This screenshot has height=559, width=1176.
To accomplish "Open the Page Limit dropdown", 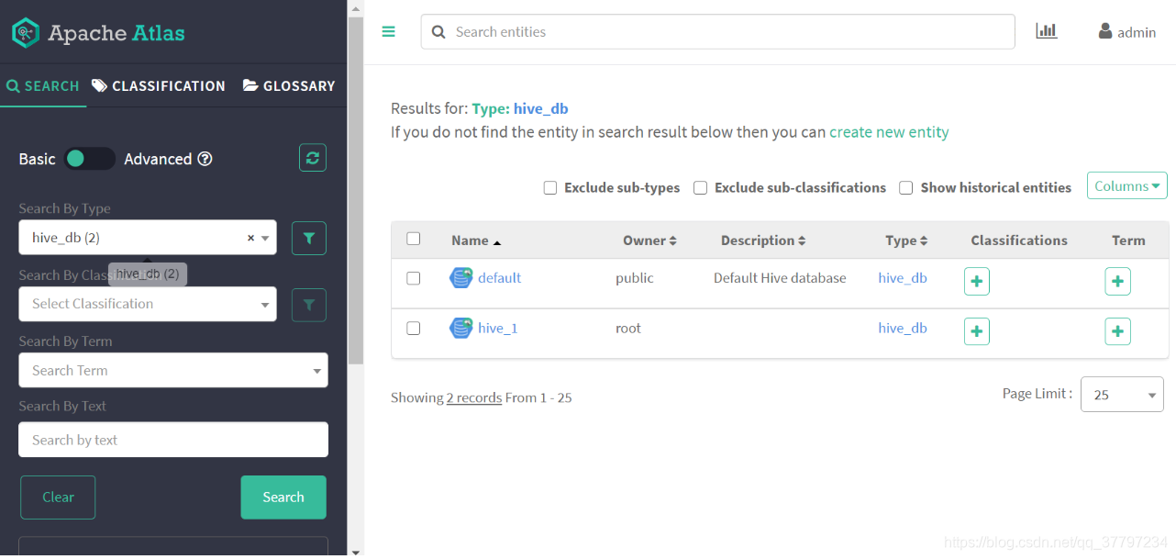I will pos(1122,395).
